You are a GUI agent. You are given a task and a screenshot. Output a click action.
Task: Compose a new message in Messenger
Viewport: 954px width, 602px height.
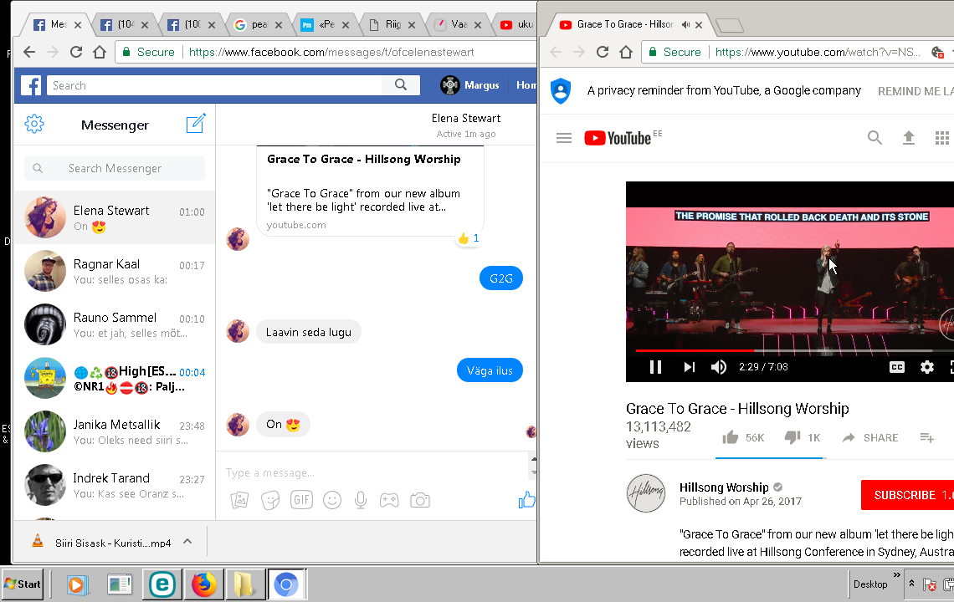click(x=196, y=124)
